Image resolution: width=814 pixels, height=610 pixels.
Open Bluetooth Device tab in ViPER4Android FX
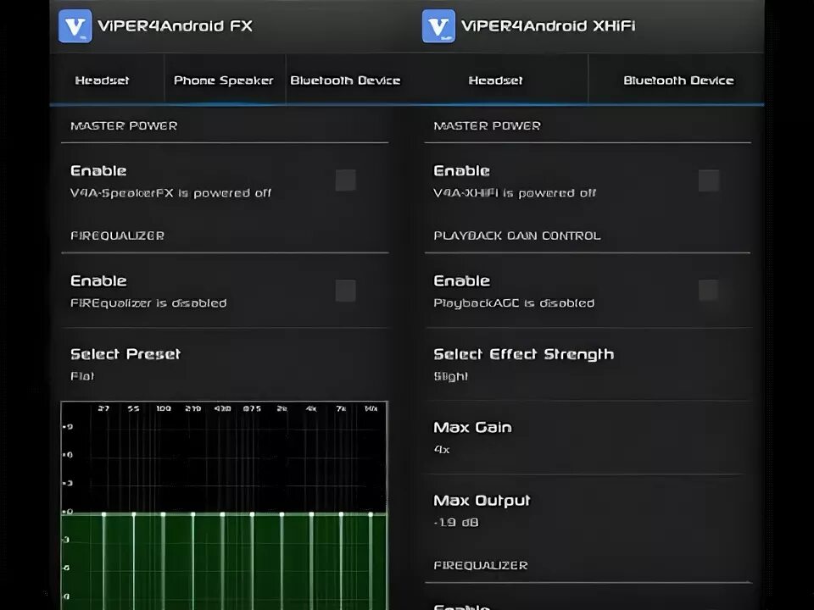[x=345, y=80]
